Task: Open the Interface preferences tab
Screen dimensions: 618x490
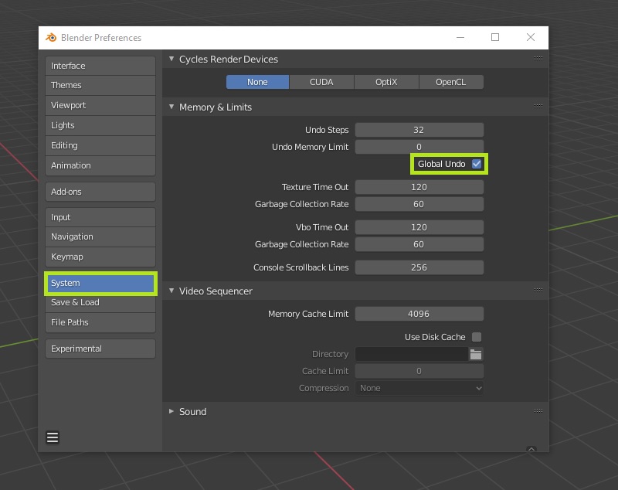Action: [100, 66]
